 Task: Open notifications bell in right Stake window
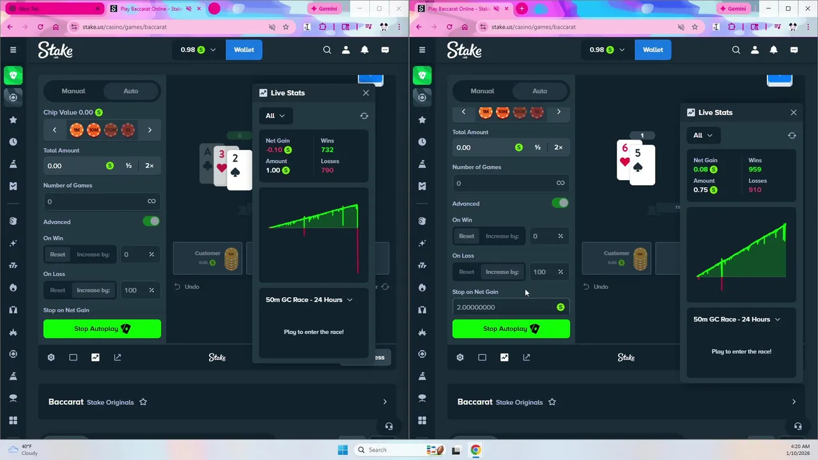[774, 50]
